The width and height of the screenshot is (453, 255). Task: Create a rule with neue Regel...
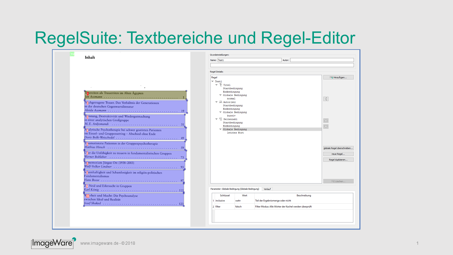[338, 154]
